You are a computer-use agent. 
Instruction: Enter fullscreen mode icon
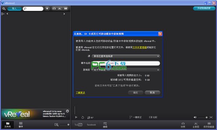pos(211,117)
